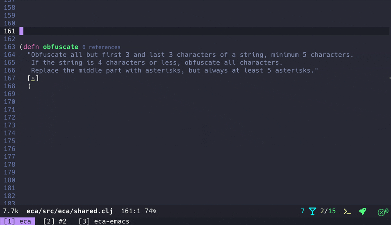This screenshot has width=391, height=225.
Task: Click the closing parenthesis on line 168
Action: point(30,86)
